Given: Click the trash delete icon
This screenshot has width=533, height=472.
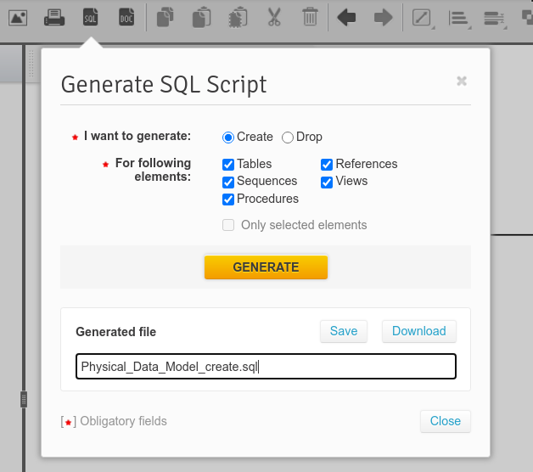Looking at the screenshot, I should pyautogui.click(x=310, y=17).
